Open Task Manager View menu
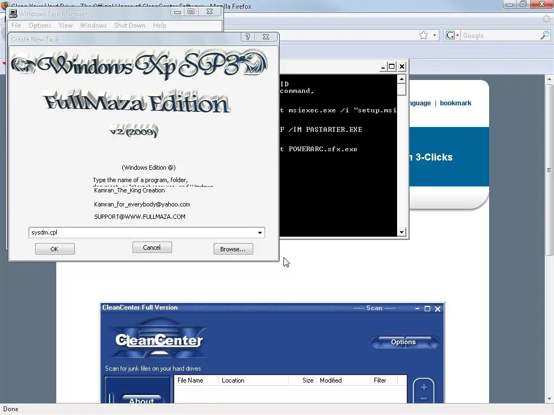This screenshot has height=415, width=554. [x=65, y=25]
